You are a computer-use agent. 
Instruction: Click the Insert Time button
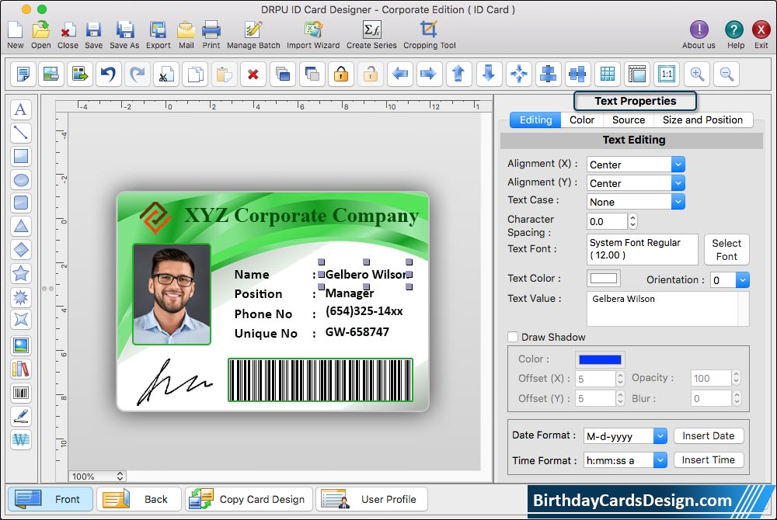pos(709,460)
